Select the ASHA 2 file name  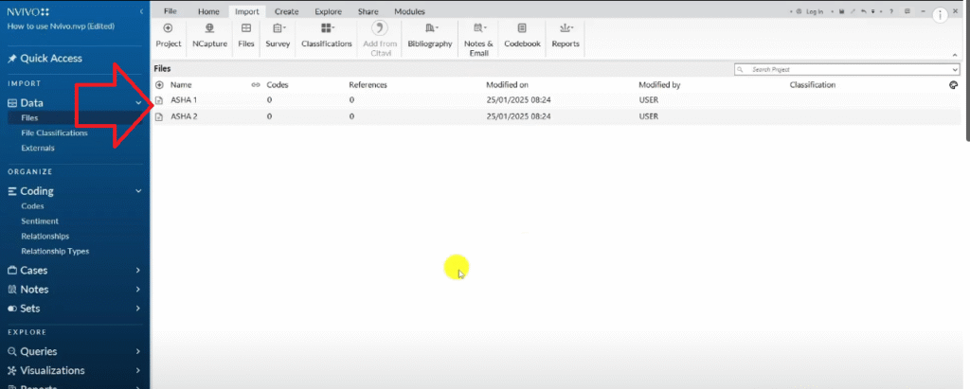point(184,116)
